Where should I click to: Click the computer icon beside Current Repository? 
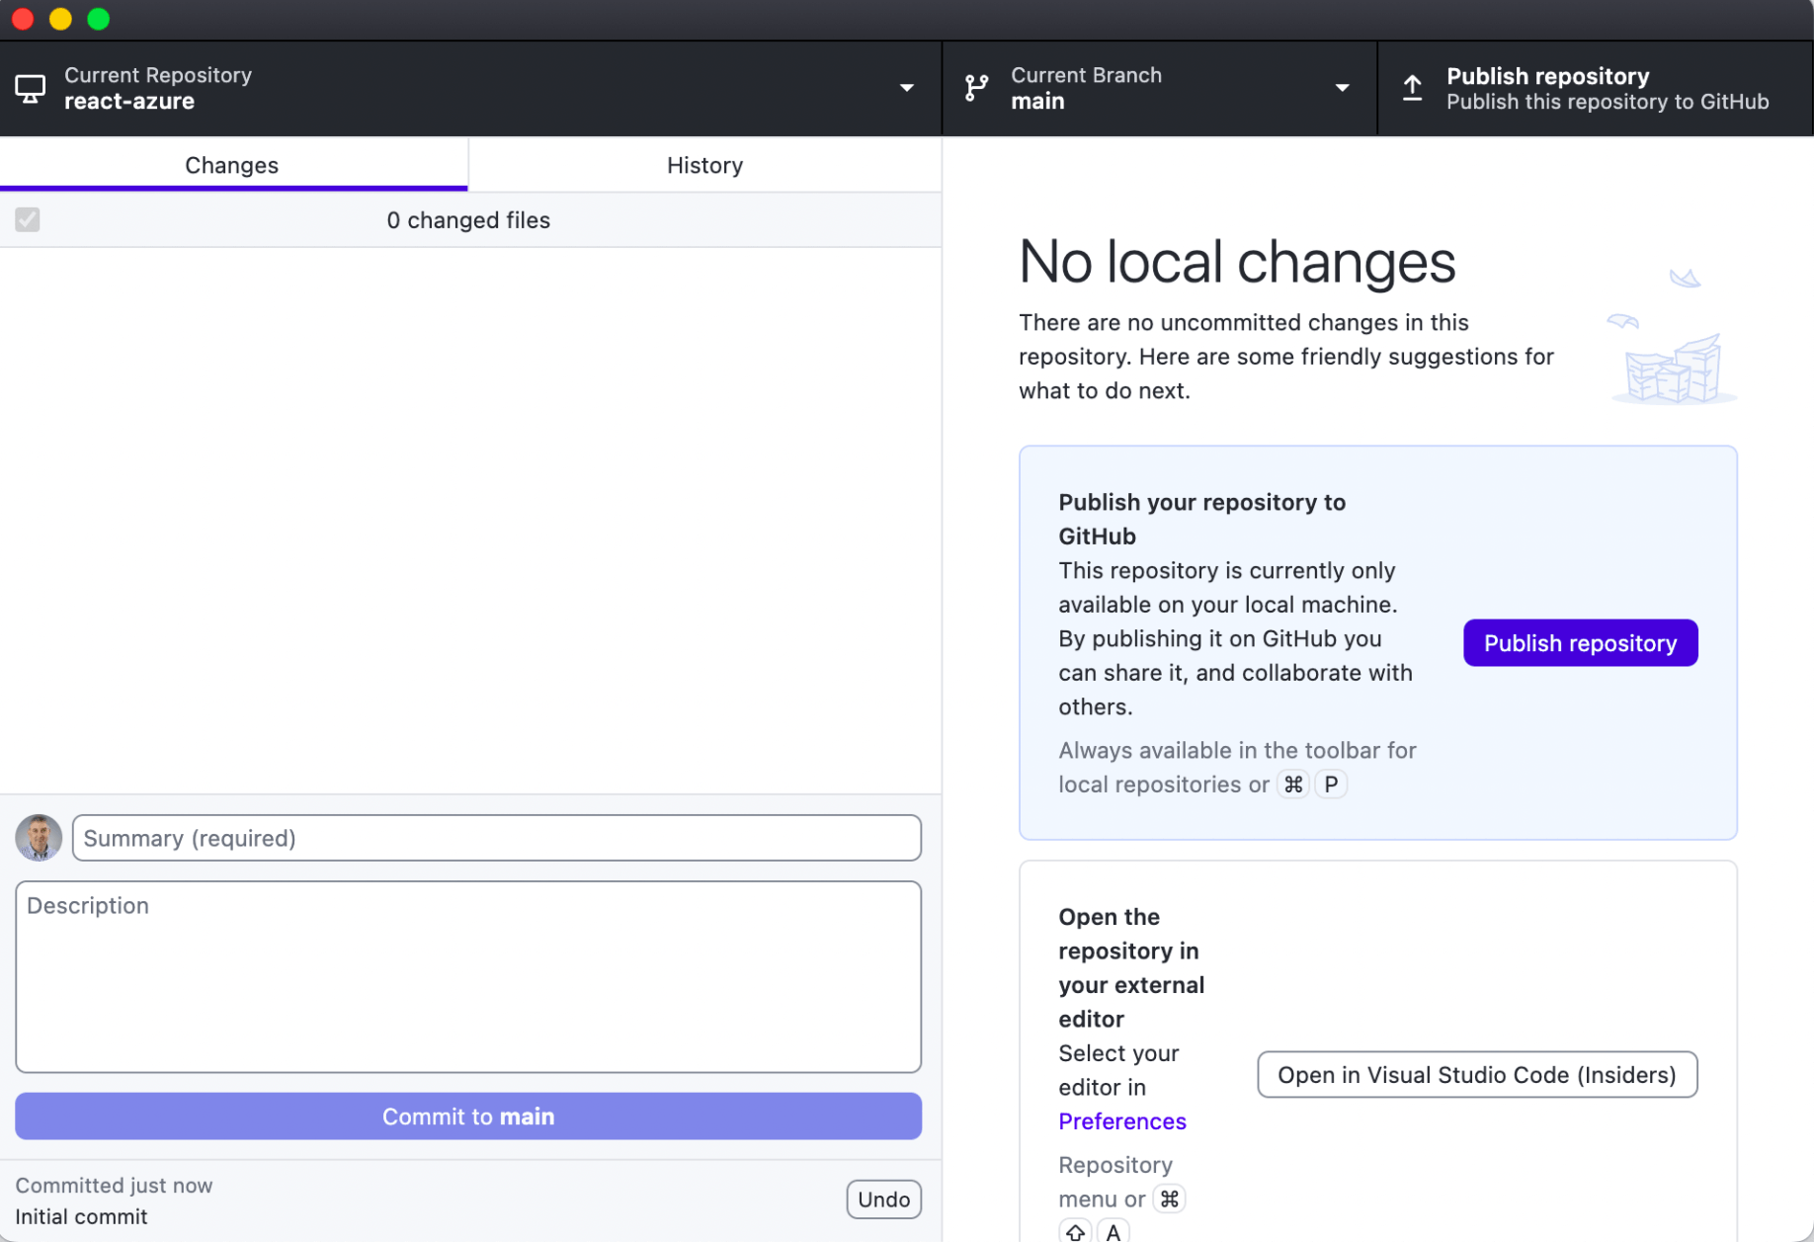31,89
